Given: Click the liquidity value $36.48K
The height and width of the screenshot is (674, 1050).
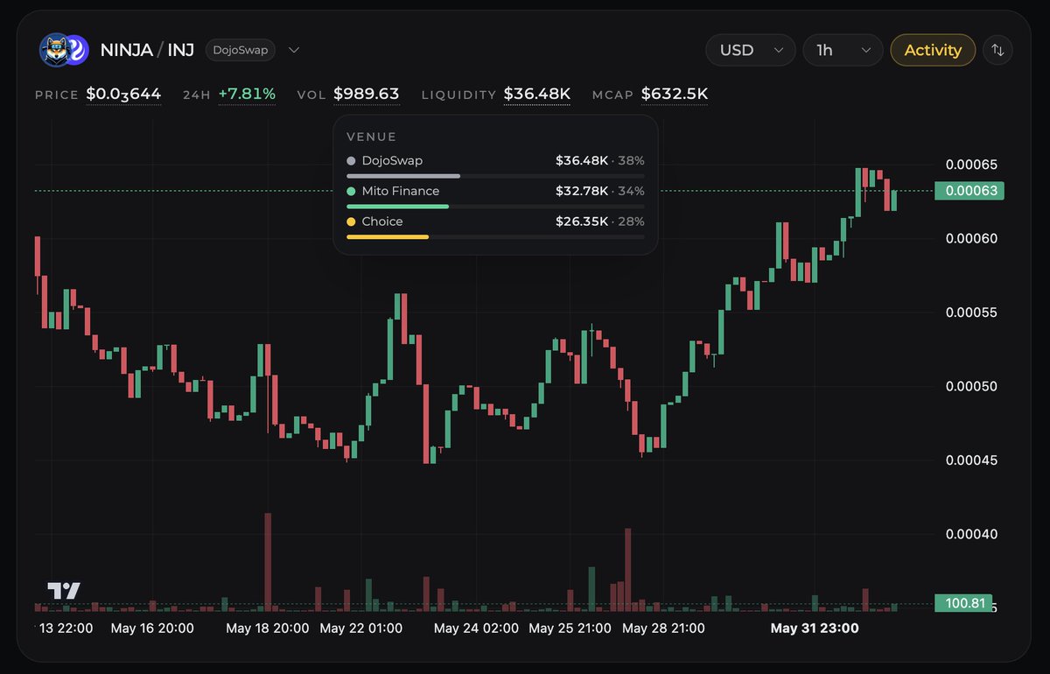Looking at the screenshot, I should 537,94.
